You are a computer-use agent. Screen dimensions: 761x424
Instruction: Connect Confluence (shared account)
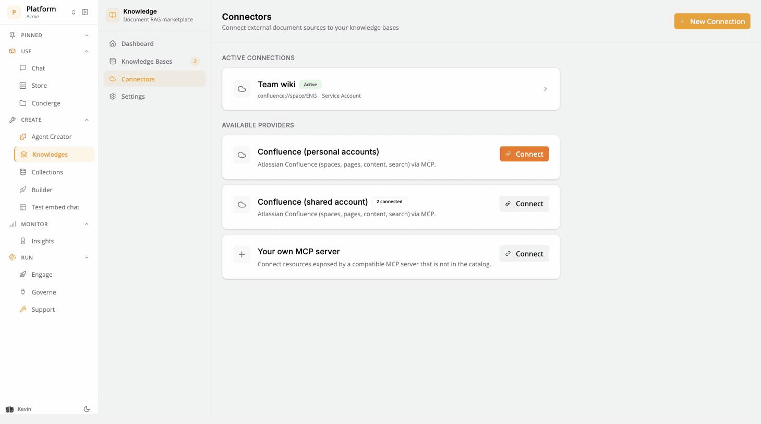coord(524,204)
